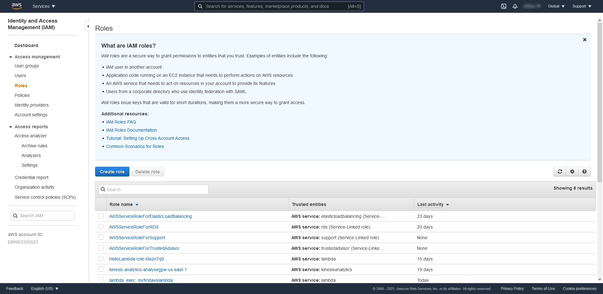603x294 pixels.
Task: Open Account settings page
Action: click(x=31, y=115)
